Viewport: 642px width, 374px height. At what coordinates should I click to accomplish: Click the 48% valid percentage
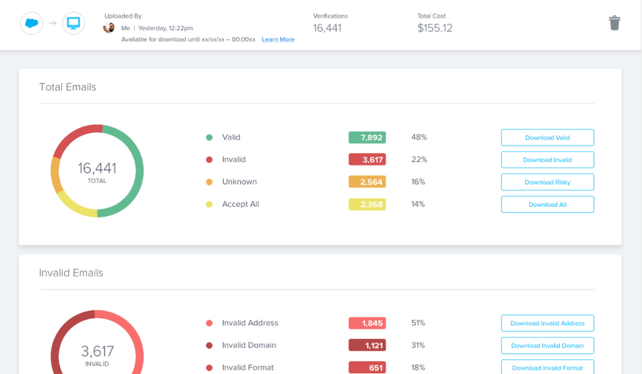click(x=419, y=137)
